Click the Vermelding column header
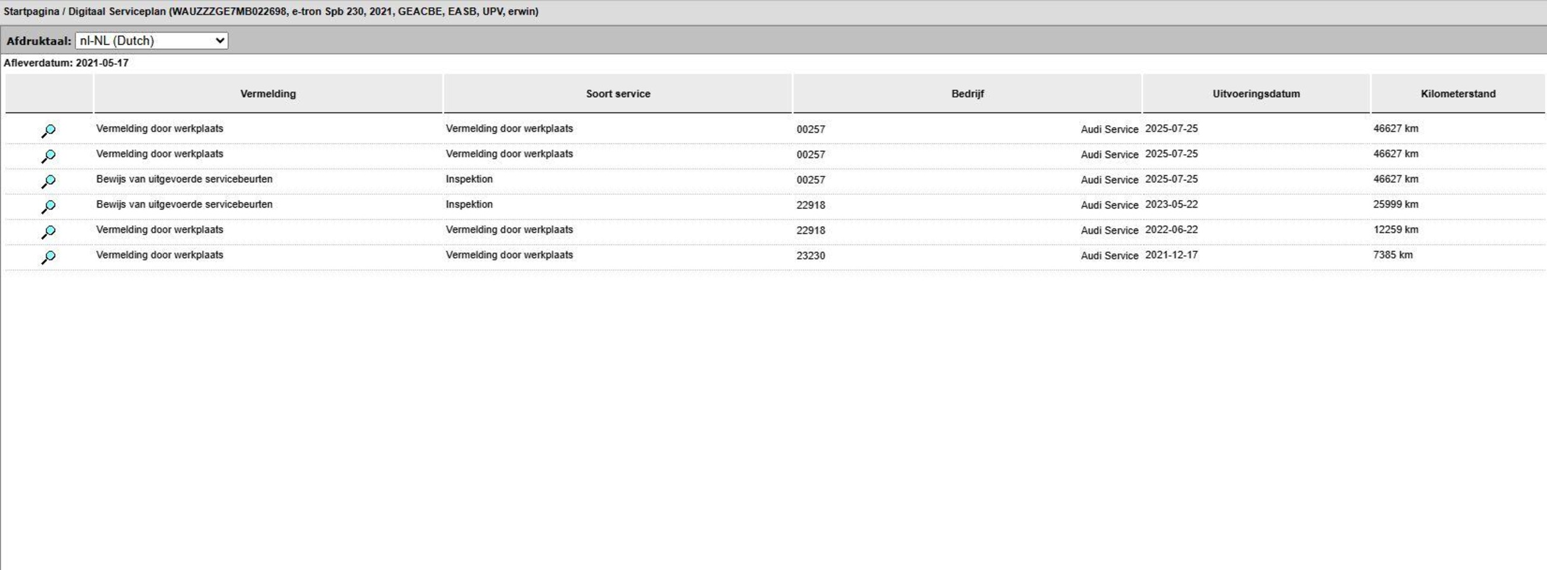1547x570 pixels. pyautogui.click(x=268, y=94)
